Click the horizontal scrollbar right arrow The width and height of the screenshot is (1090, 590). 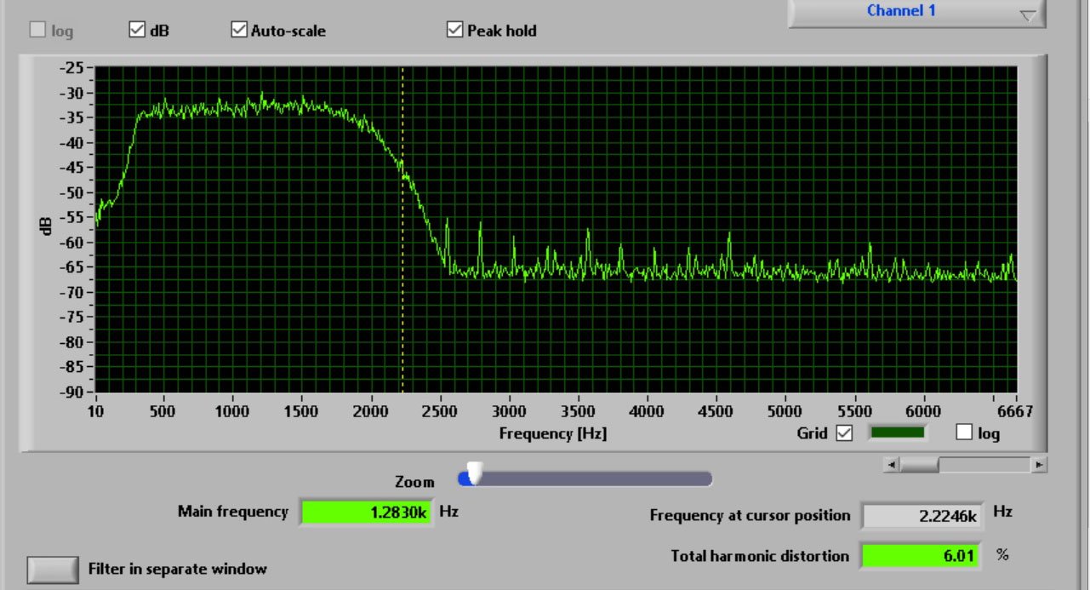[1038, 465]
